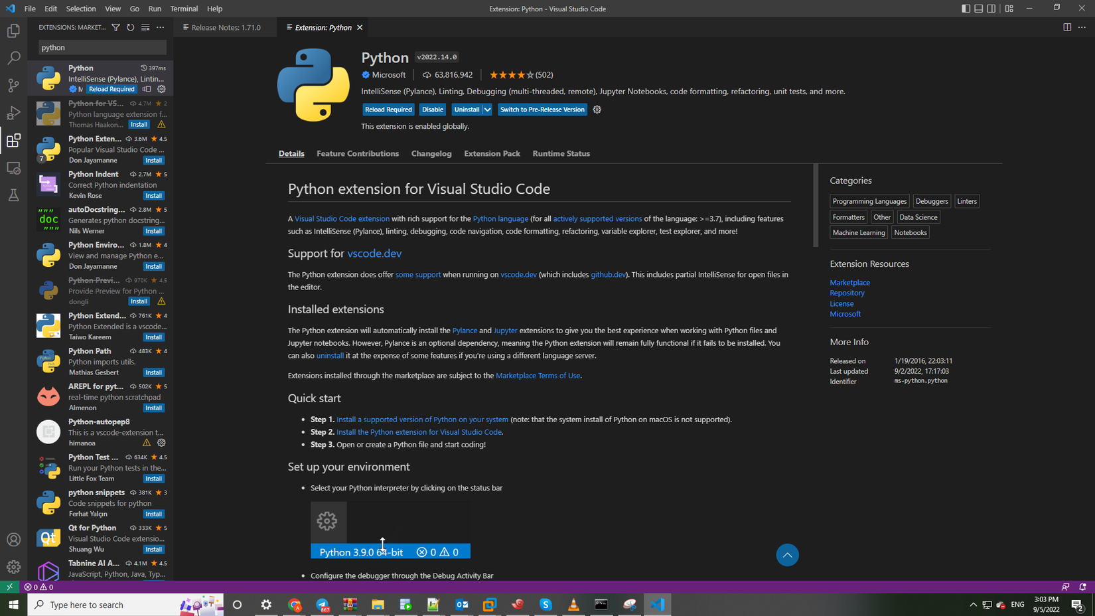The width and height of the screenshot is (1095, 616).
Task: Open the Source Control view
Action: point(13,86)
